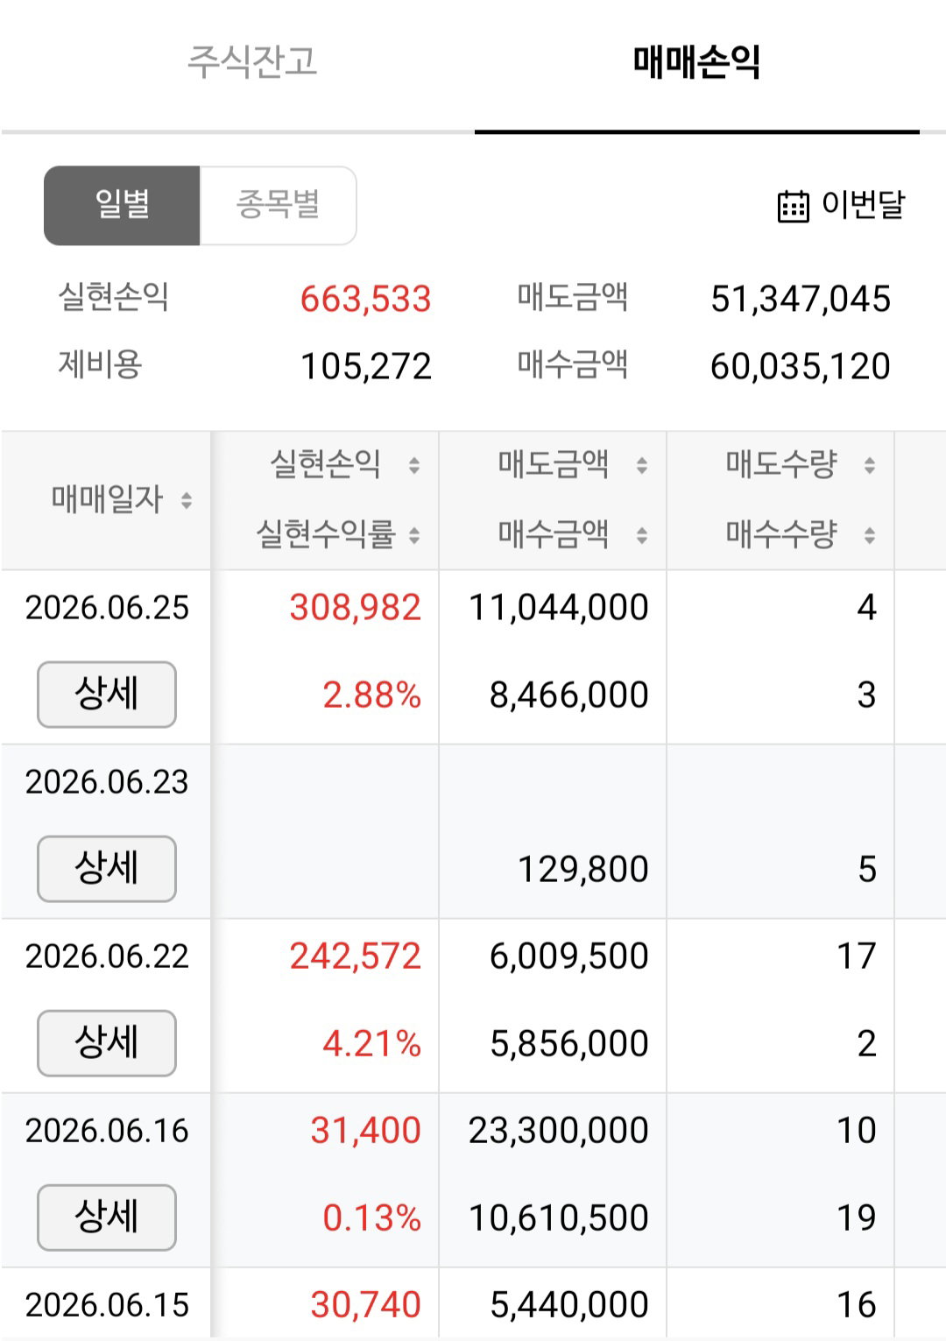Click the 이번달 period label
Viewport: 946px width, 1341px height.
point(863,205)
